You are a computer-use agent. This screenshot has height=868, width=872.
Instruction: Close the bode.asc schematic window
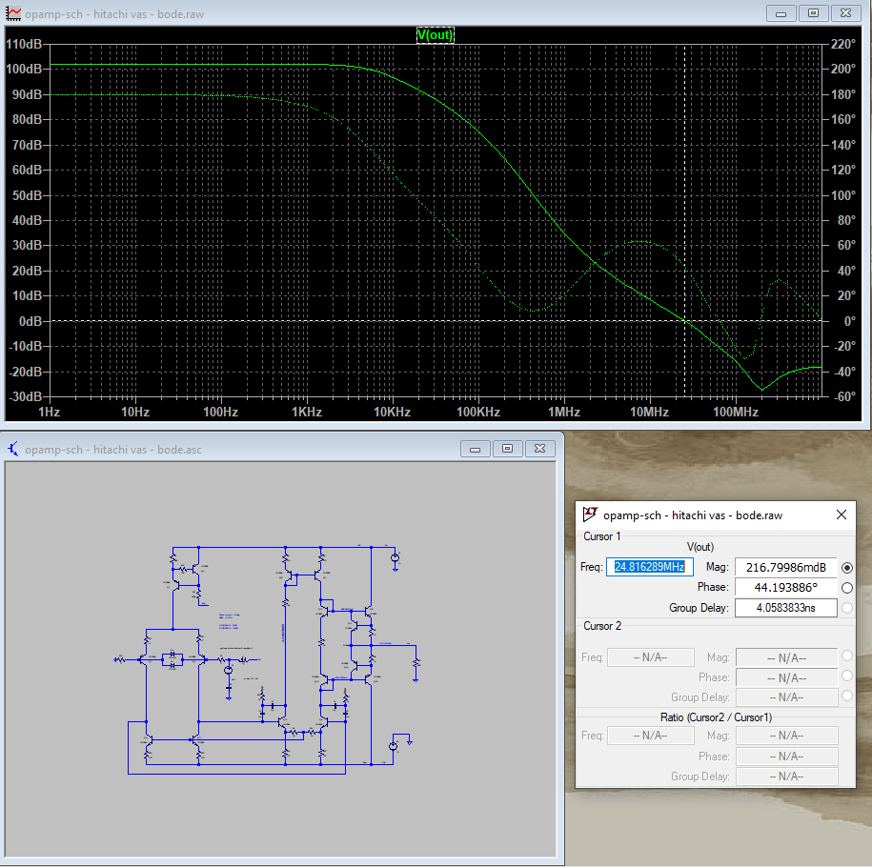539,449
